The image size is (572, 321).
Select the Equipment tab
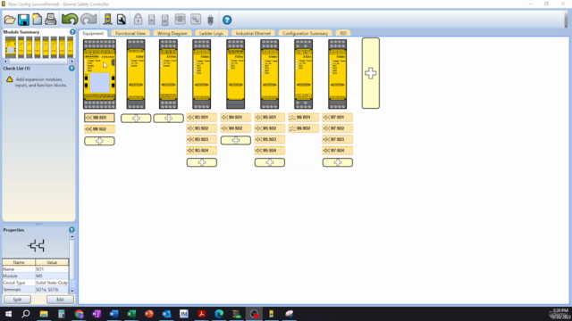[x=93, y=33]
